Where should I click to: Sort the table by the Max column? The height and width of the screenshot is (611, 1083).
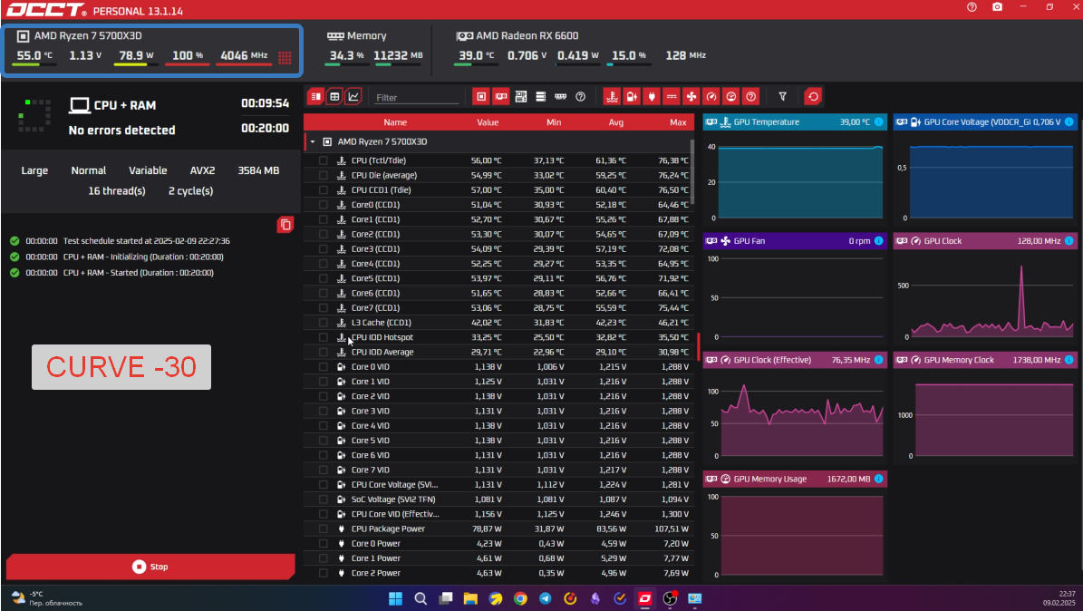click(678, 122)
